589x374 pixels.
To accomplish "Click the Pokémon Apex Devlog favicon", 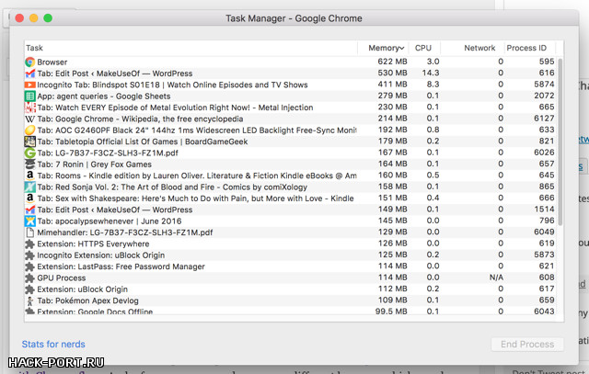I will (x=30, y=300).
